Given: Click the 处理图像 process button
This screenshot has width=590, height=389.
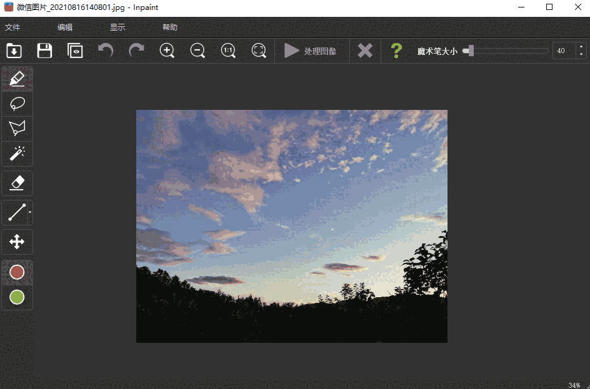Looking at the screenshot, I should click(311, 51).
